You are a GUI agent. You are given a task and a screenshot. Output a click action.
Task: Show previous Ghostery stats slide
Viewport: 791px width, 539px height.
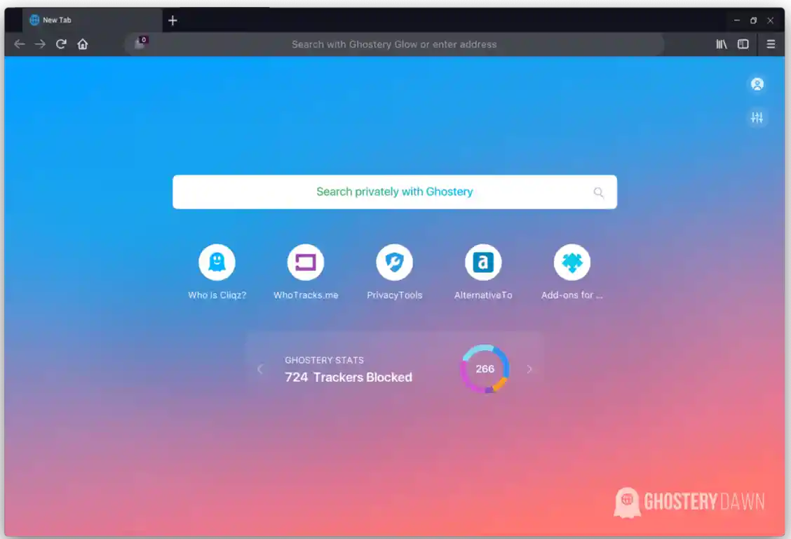click(x=260, y=369)
